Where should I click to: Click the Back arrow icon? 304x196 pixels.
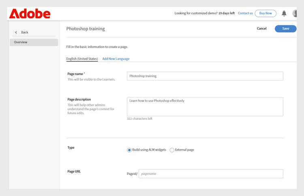click(16, 32)
